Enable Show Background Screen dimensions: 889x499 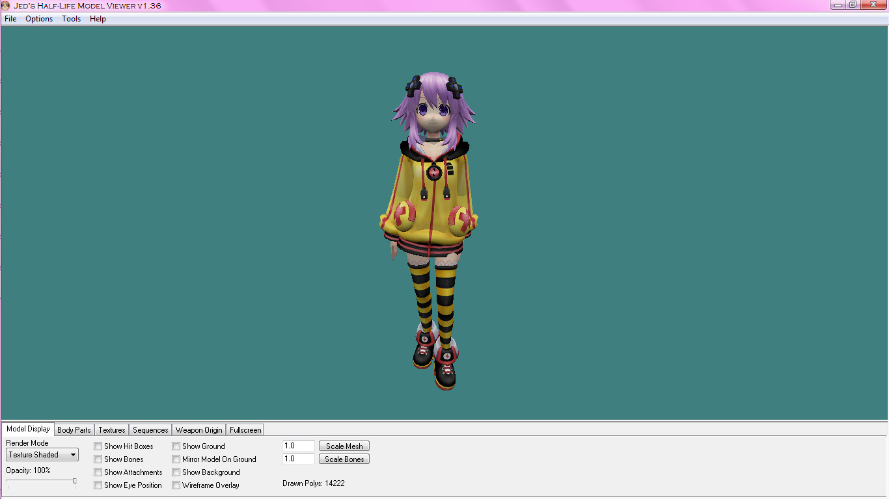[x=176, y=472]
